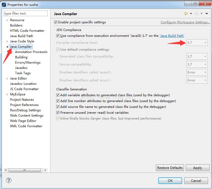Select JS Code Formatter tree item
The height and width of the screenshot is (189, 212).
click(24, 89)
